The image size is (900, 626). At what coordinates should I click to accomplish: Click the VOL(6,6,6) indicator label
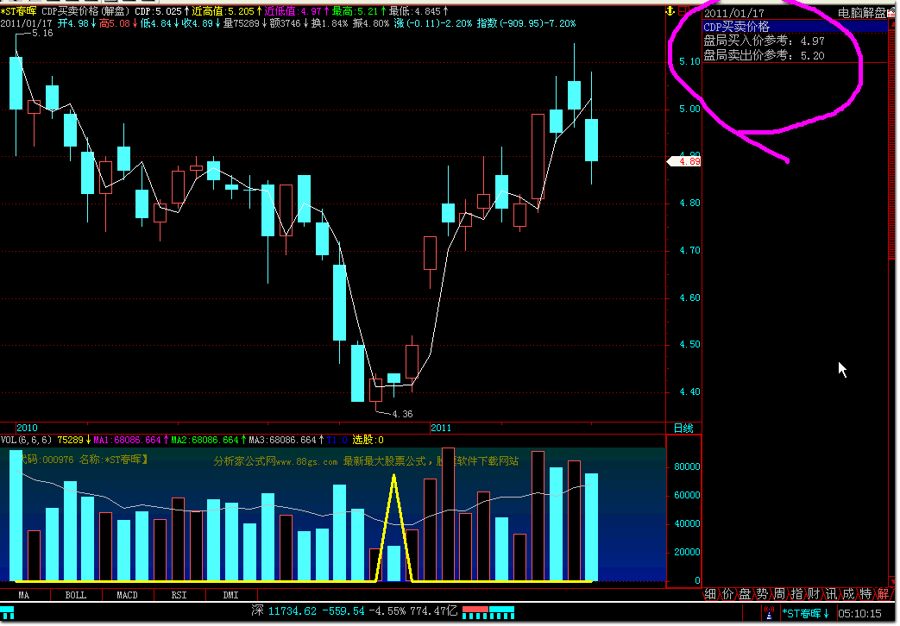coord(27,440)
